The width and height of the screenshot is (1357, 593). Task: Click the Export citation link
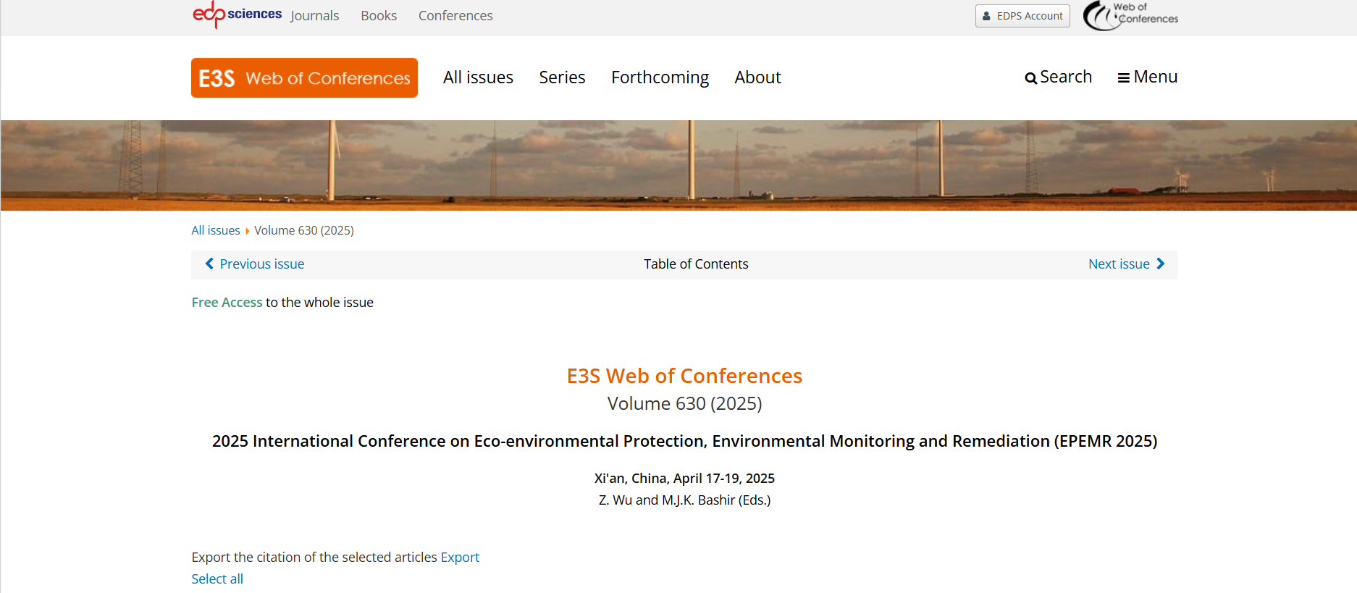(460, 557)
